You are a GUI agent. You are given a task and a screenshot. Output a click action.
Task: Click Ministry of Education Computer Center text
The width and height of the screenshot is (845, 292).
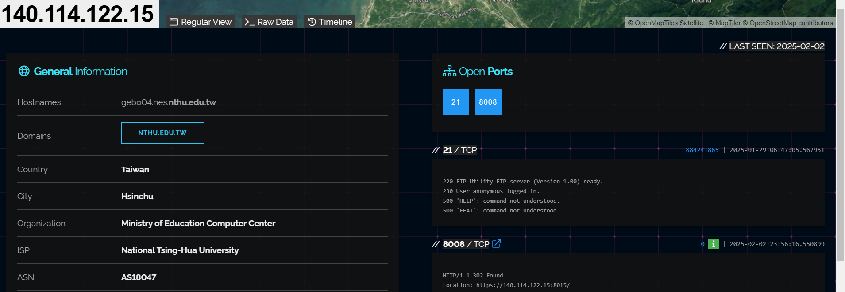point(198,224)
